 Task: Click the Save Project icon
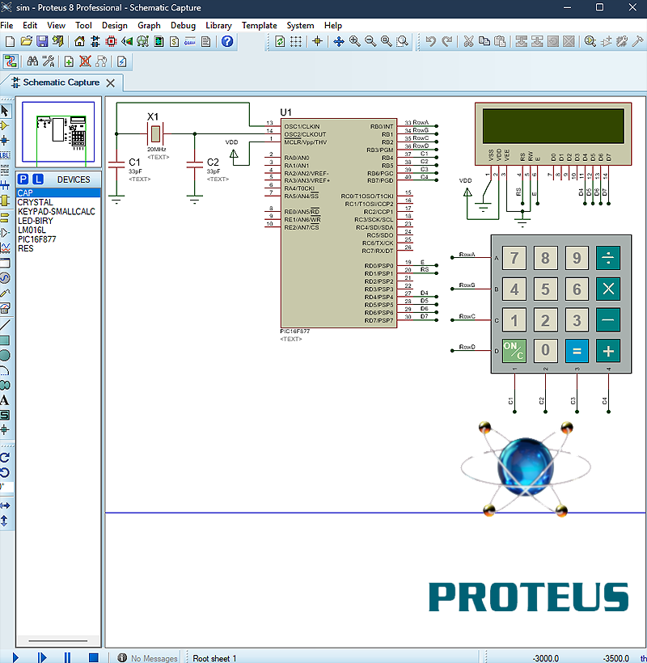coord(41,41)
